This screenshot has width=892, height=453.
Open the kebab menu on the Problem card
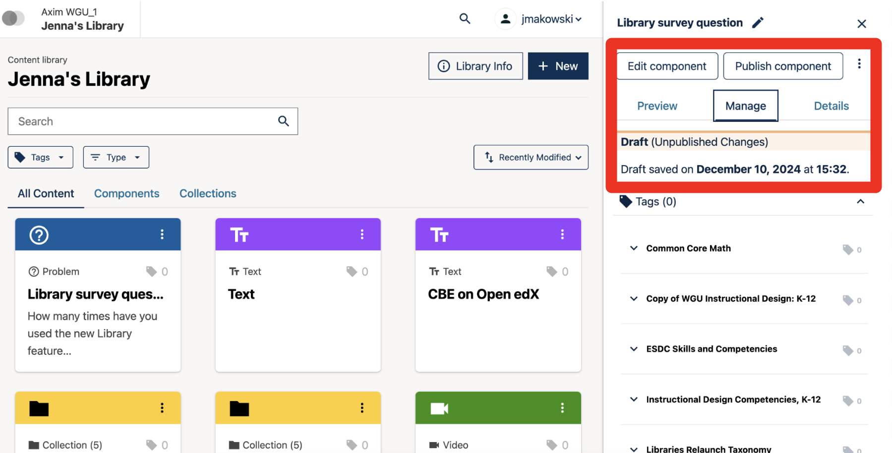pyautogui.click(x=162, y=234)
